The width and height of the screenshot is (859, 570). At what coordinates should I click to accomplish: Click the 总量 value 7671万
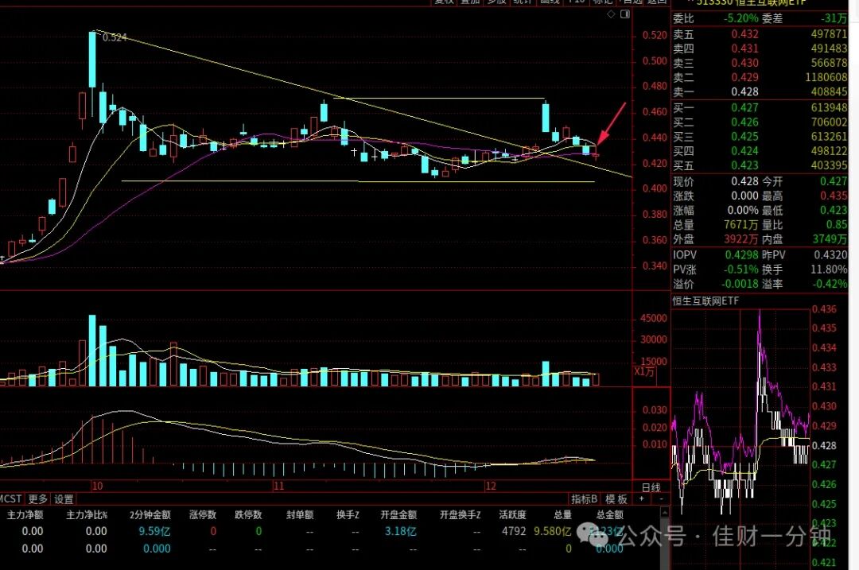click(741, 224)
